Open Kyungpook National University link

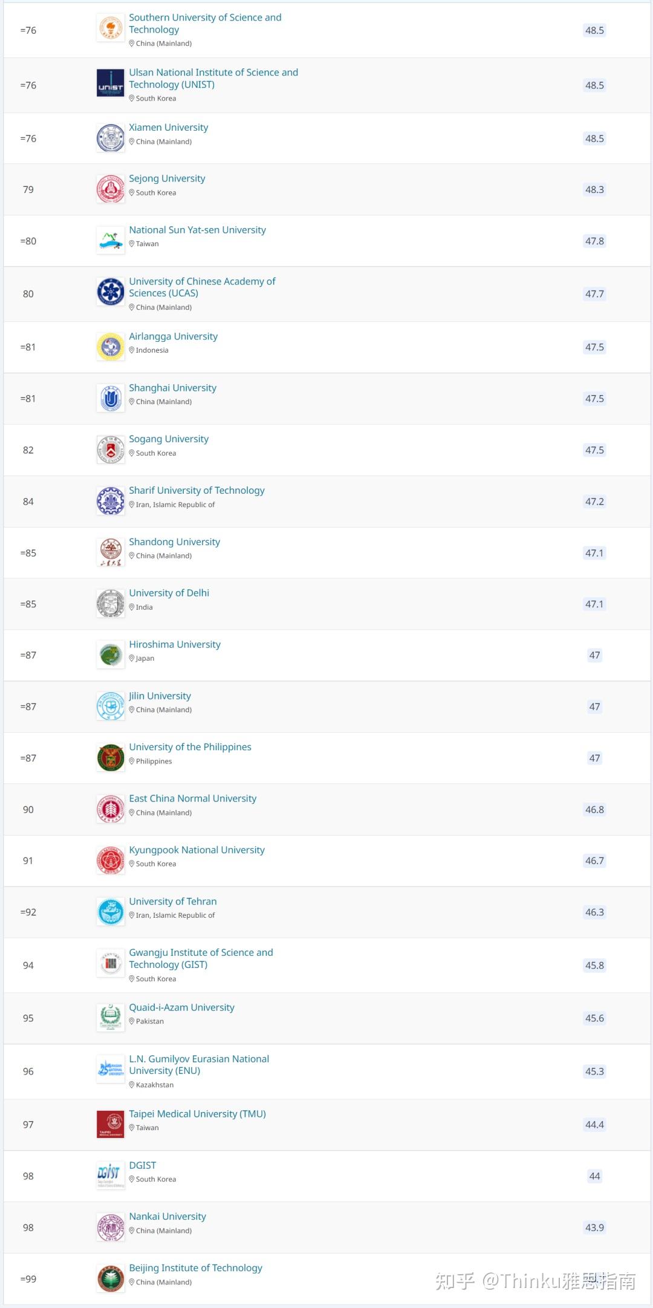coord(197,850)
